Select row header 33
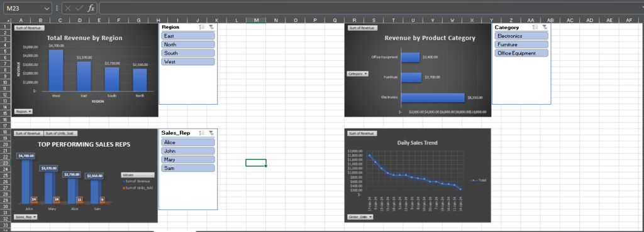644x232 pixels. [x=5, y=225]
